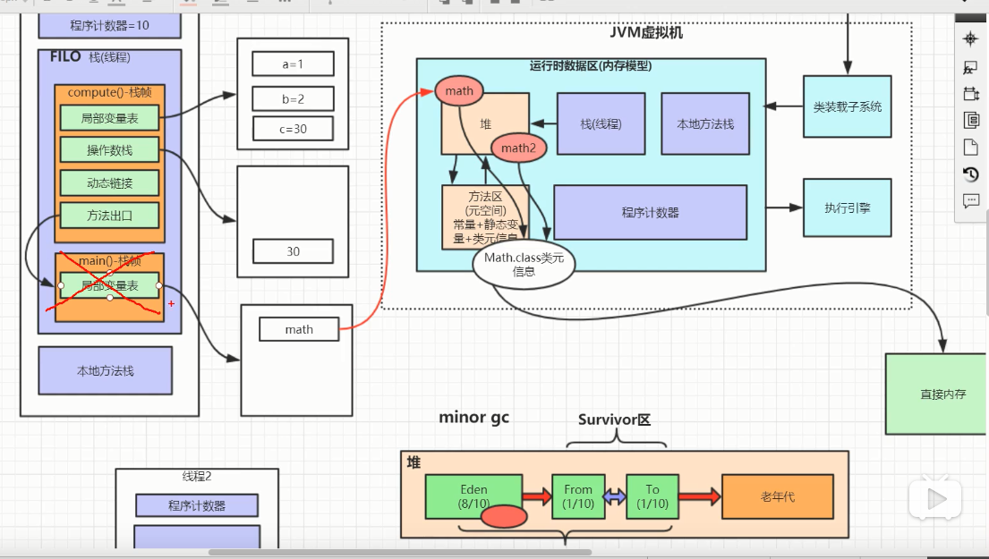The height and width of the screenshot is (559, 989).
Task: Select the 程序计数器=10 box
Action: pyautogui.click(x=110, y=26)
